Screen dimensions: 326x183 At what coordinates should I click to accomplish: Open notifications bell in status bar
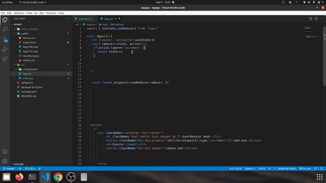[321, 168]
